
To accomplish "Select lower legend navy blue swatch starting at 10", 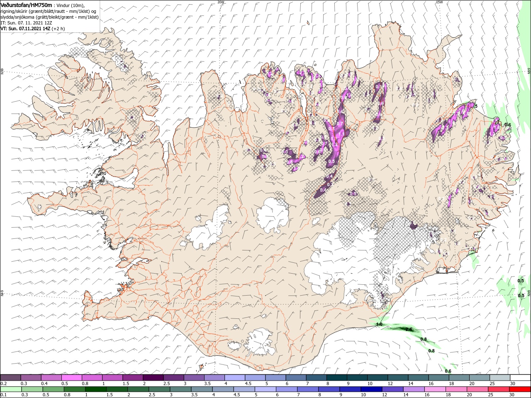I will pos(371,389).
